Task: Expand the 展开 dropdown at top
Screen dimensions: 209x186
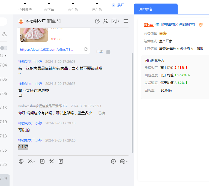Action: [118, 5]
